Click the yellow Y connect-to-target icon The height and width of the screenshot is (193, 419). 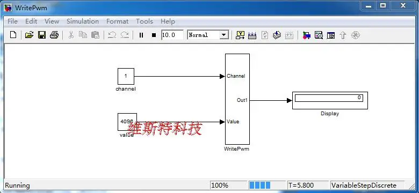[x=240, y=35]
